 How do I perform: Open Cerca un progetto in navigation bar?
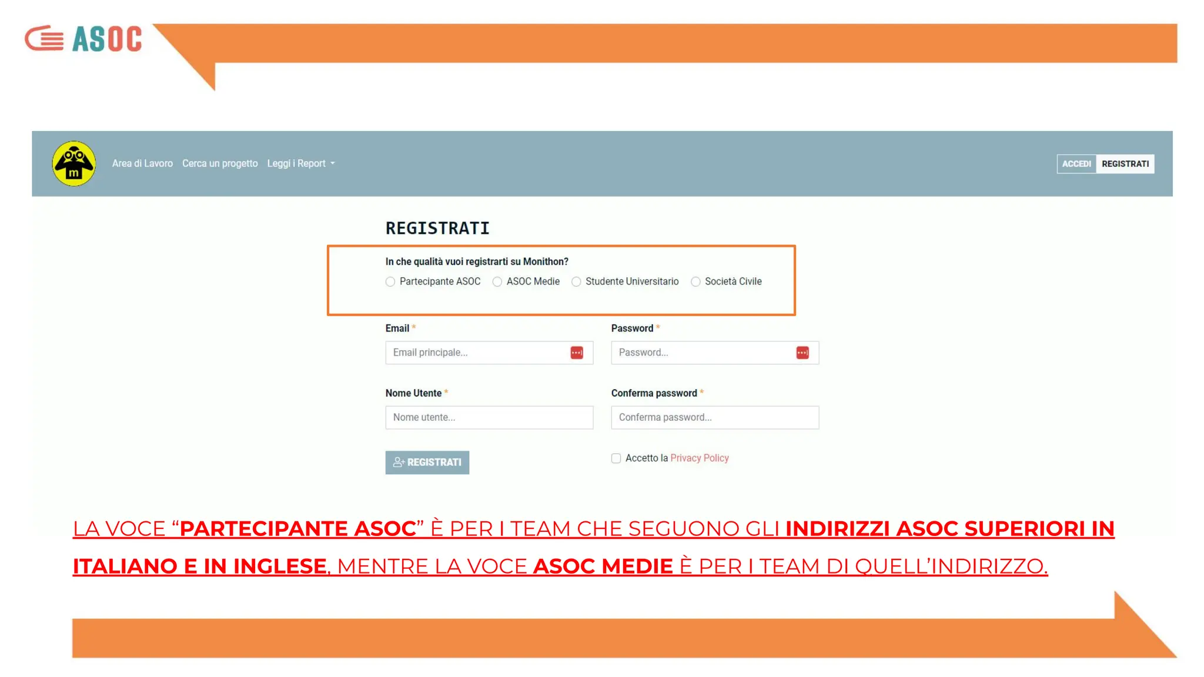click(x=220, y=163)
